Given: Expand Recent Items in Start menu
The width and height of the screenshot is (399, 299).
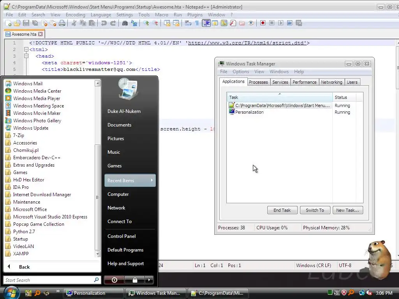Looking at the screenshot, I should coord(130,181).
